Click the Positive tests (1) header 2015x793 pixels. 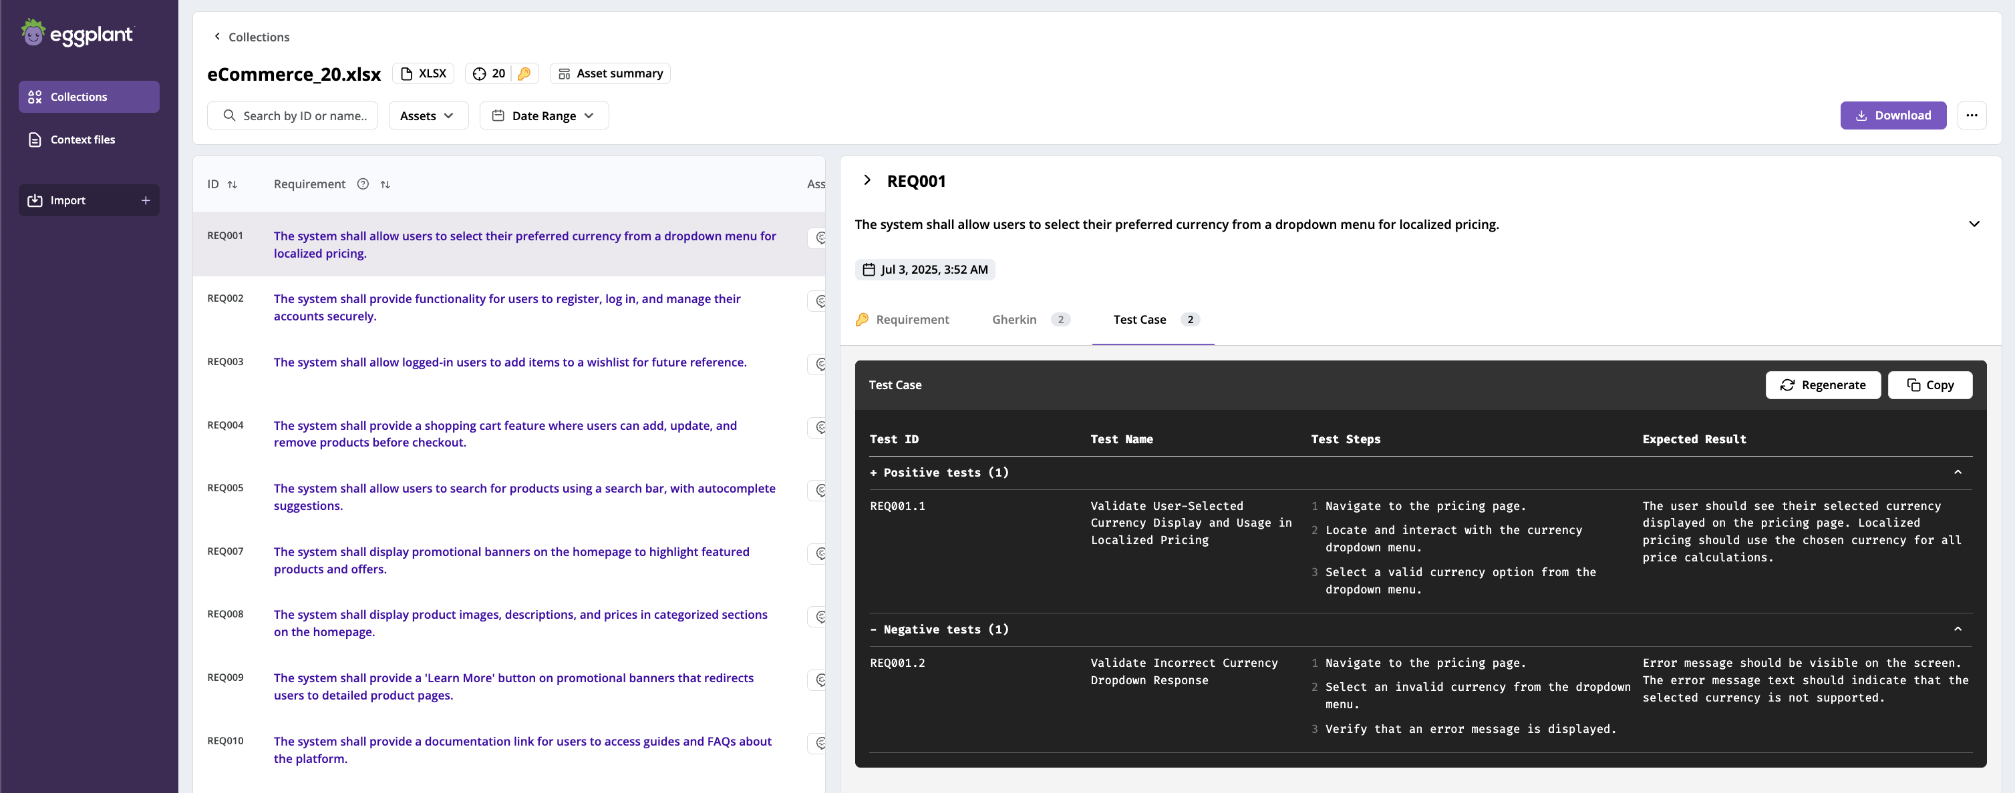pyautogui.click(x=939, y=473)
